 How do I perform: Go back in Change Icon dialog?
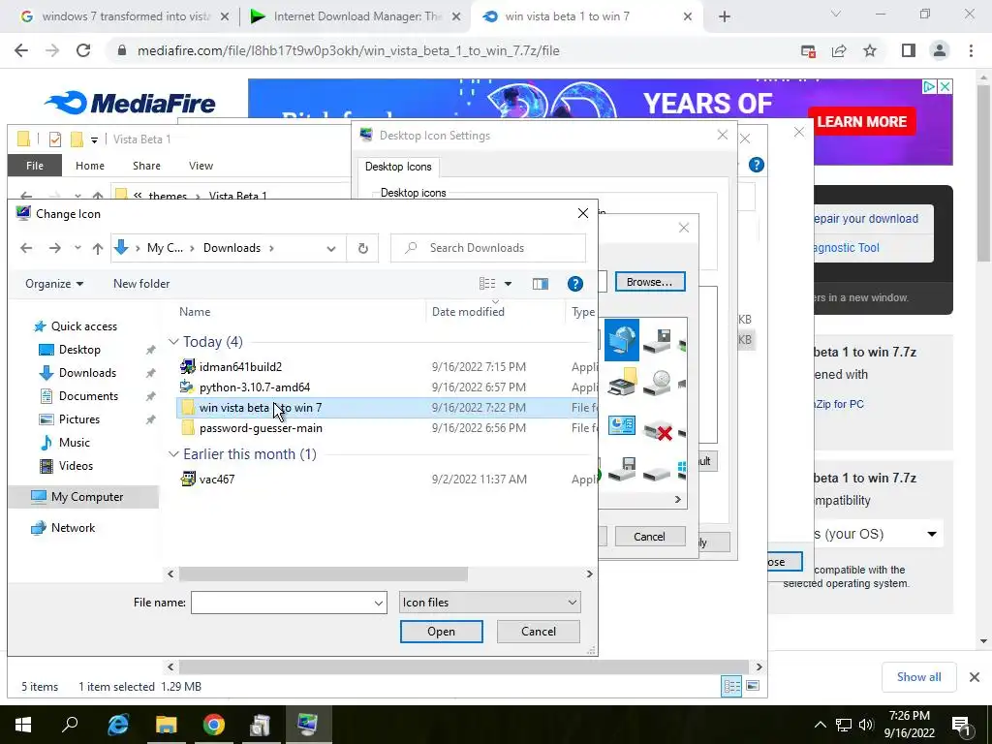click(x=26, y=248)
